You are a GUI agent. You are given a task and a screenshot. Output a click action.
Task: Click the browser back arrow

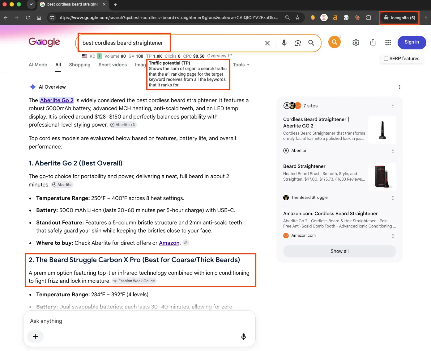coord(6,18)
